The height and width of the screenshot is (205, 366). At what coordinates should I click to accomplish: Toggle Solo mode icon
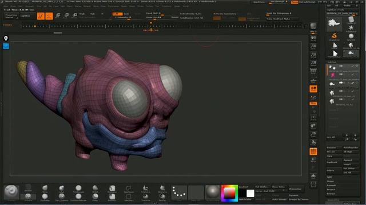(313, 176)
